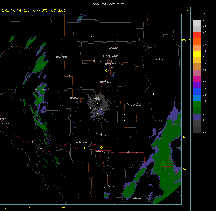Click the yellow diamond marker below Cochrane
The height and width of the screenshot is (211, 216).
(x=85, y=148)
